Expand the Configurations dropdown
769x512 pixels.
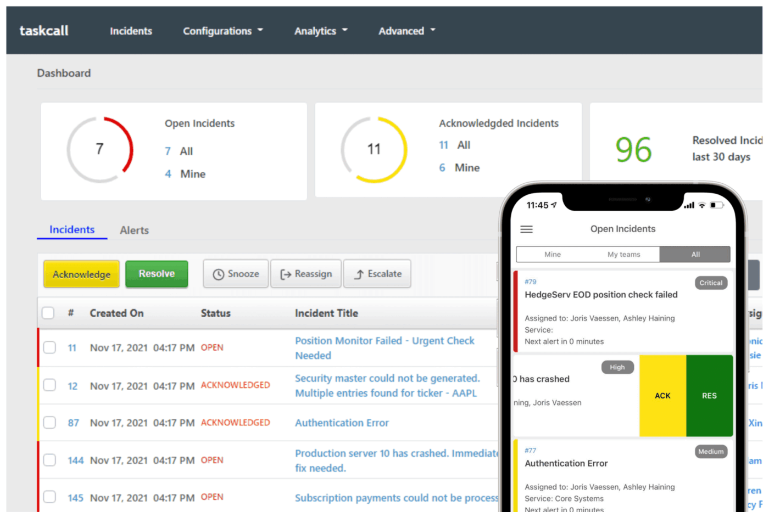[223, 31]
